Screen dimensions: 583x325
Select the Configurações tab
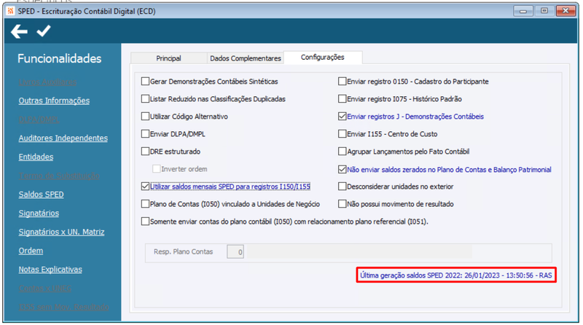[x=322, y=58]
